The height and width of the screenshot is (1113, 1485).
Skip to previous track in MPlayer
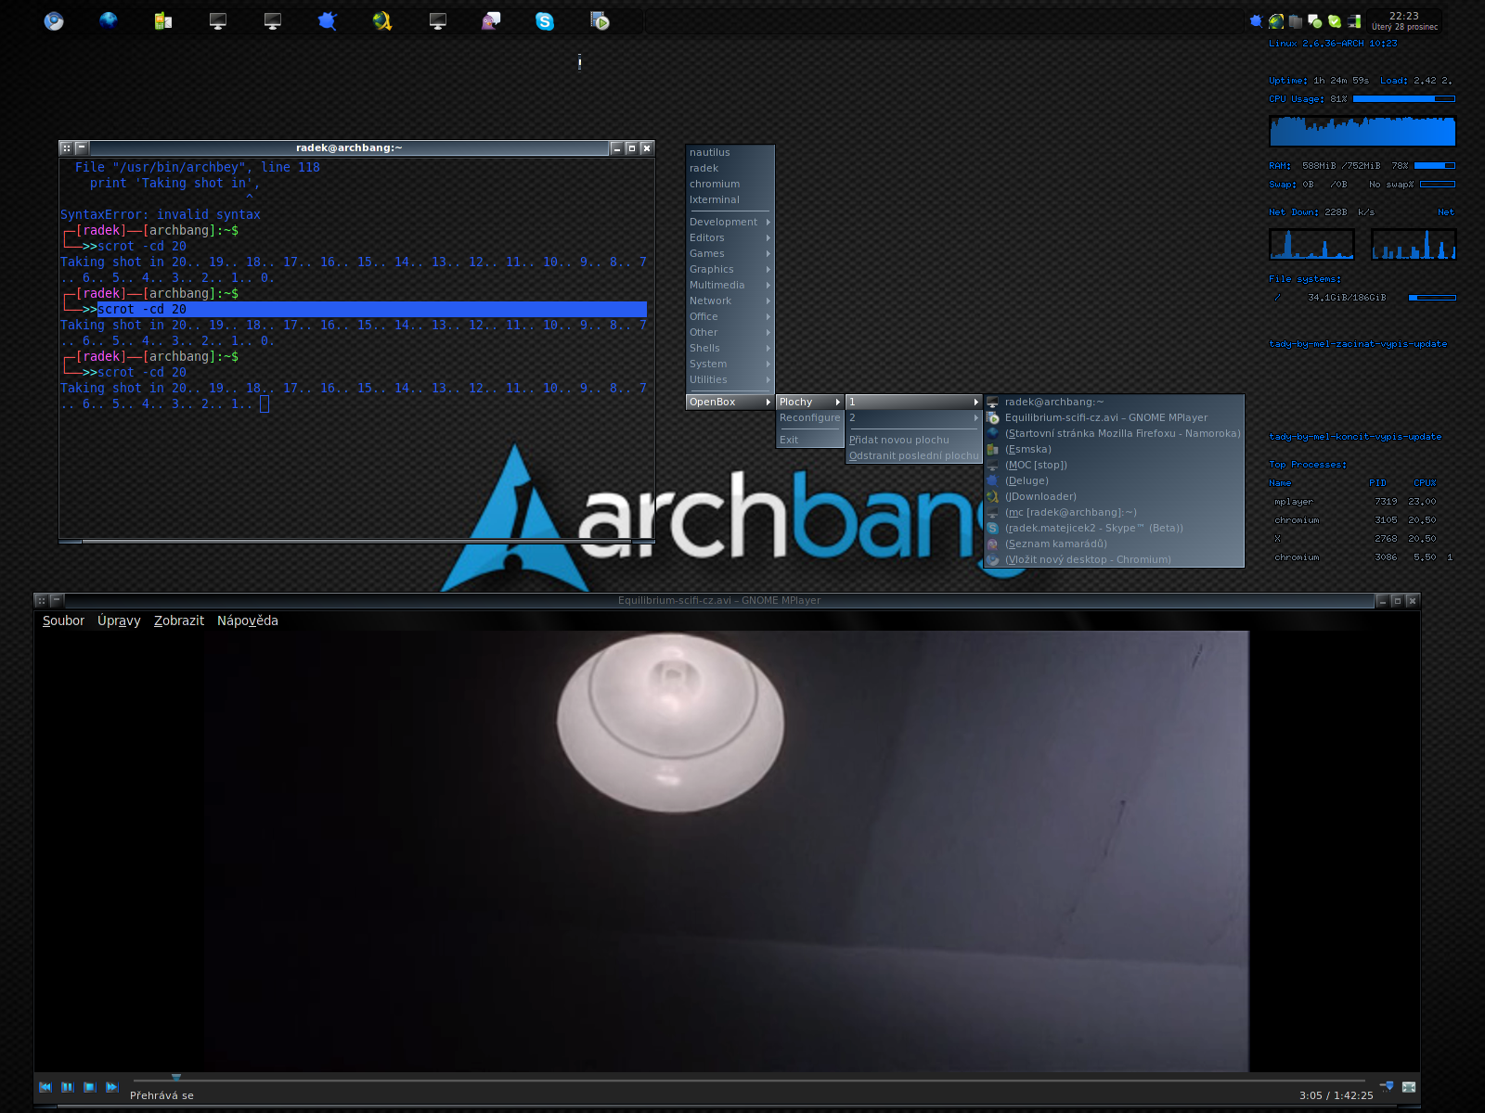click(45, 1087)
